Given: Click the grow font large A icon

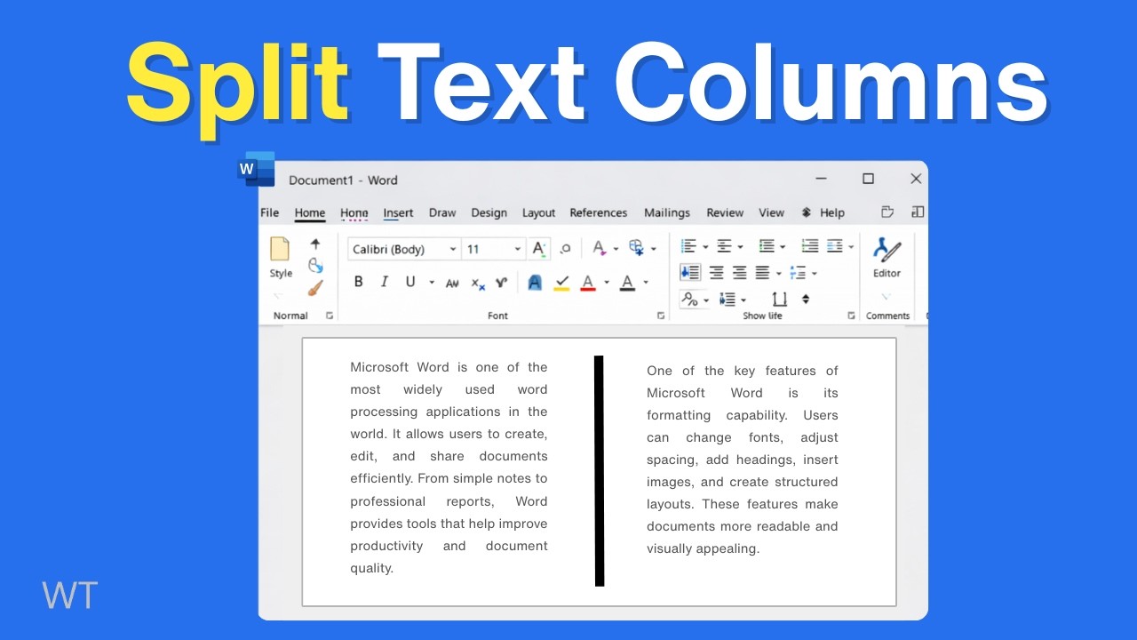Looking at the screenshot, I should (539, 249).
